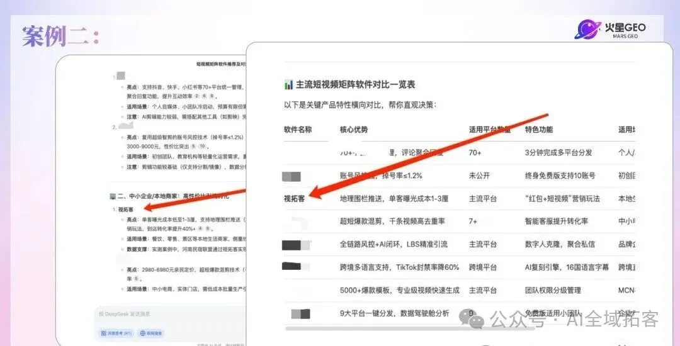
Task: Open citation badge 6 after 提升互动效率
Action: pyautogui.click(x=204, y=96)
